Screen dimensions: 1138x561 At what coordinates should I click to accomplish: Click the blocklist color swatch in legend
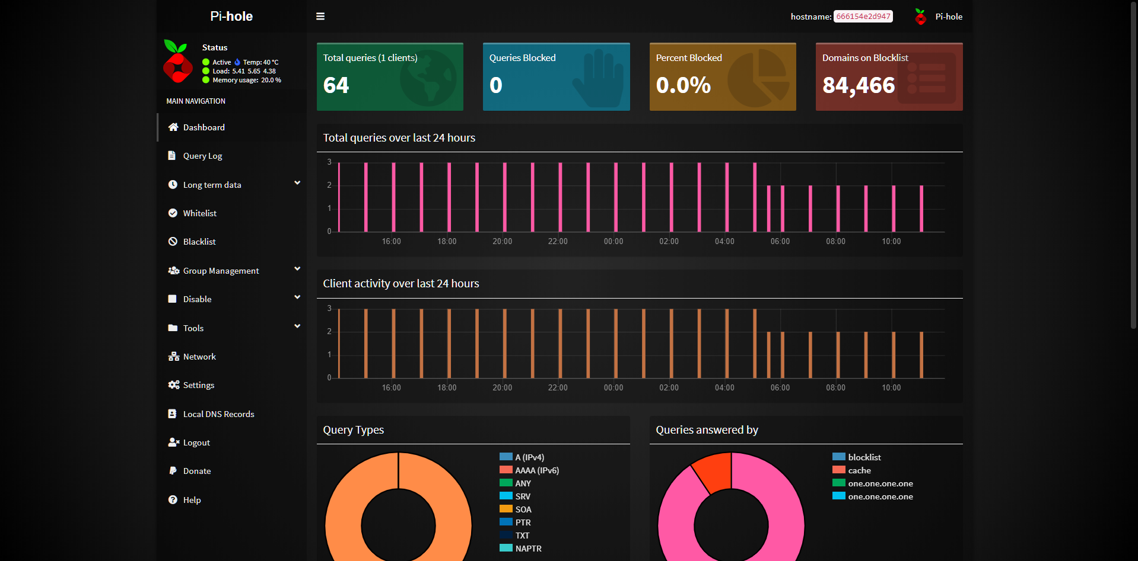(838, 457)
